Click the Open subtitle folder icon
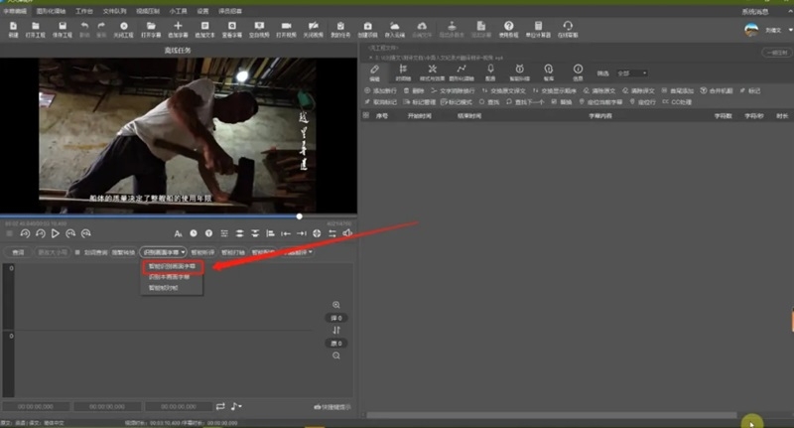Viewport: 794px width, 428px height. click(x=152, y=27)
